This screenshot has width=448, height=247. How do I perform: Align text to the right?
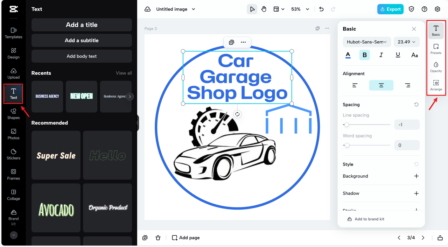[x=407, y=85]
